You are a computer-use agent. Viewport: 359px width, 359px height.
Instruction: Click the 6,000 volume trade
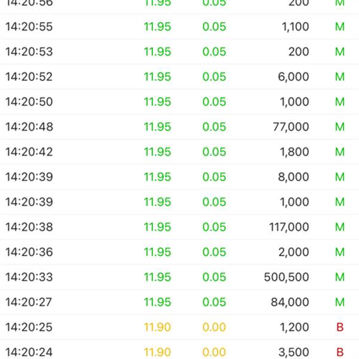(294, 77)
